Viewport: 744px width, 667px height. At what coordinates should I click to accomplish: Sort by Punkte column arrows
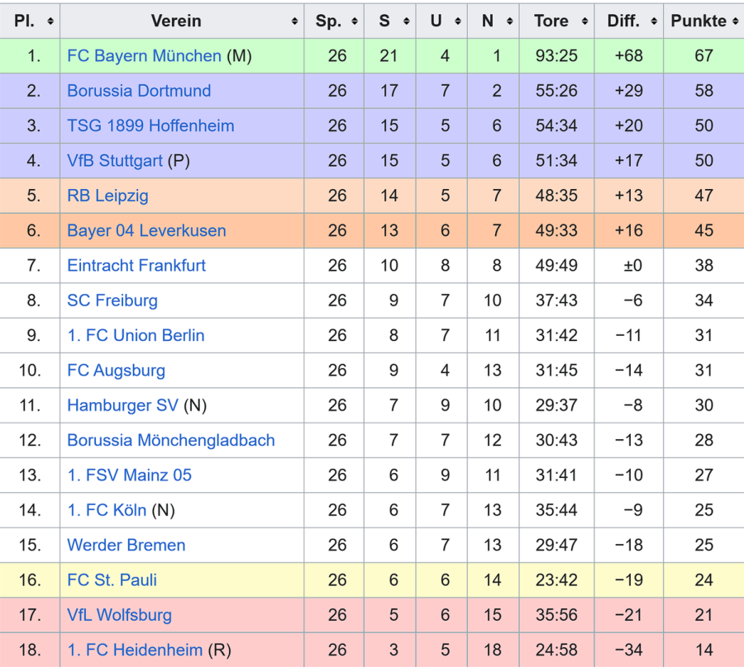(735, 21)
